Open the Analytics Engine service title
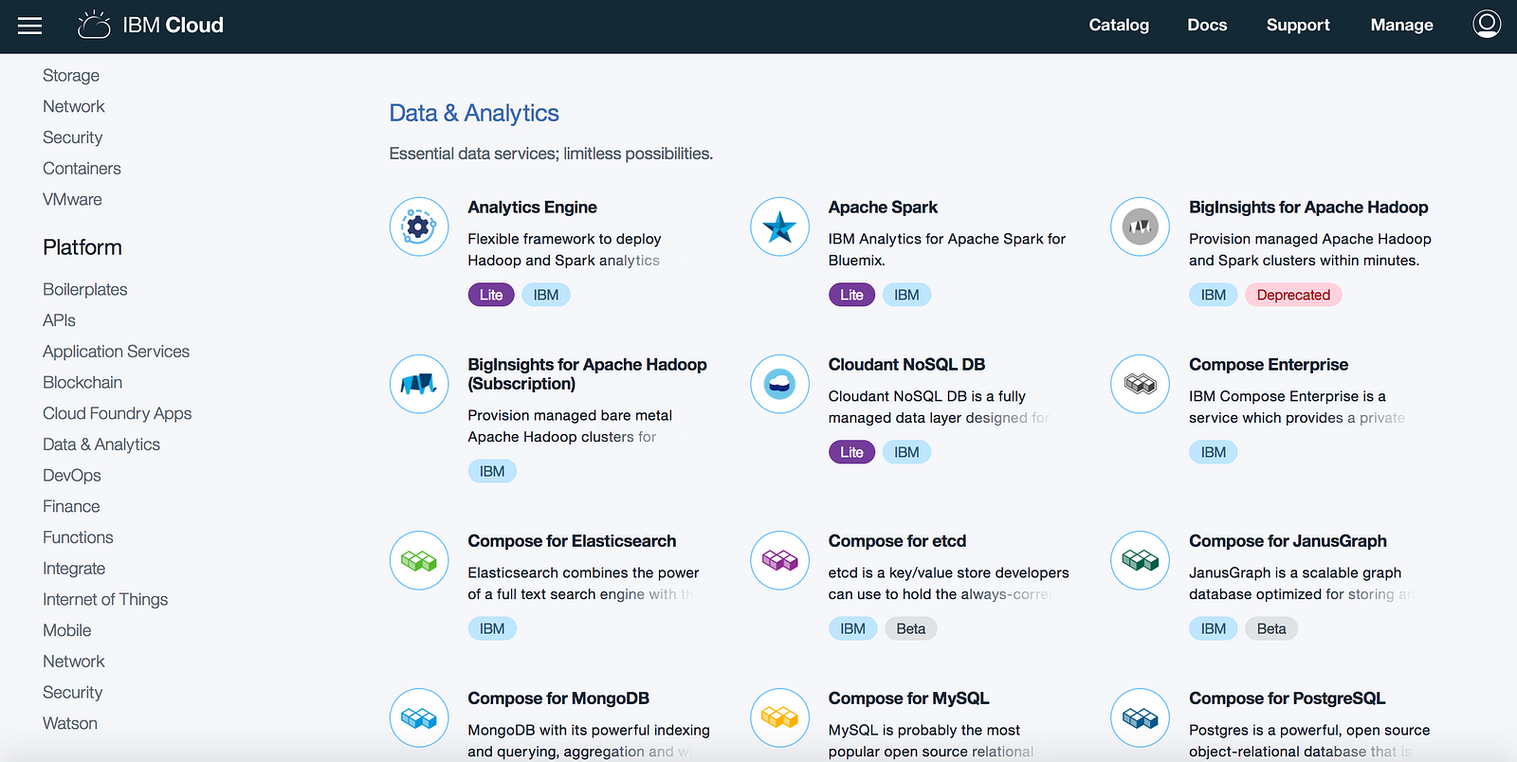The image size is (1517, 762). pos(532,208)
